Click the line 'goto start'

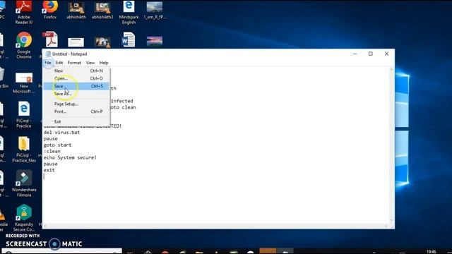point(57,145)
